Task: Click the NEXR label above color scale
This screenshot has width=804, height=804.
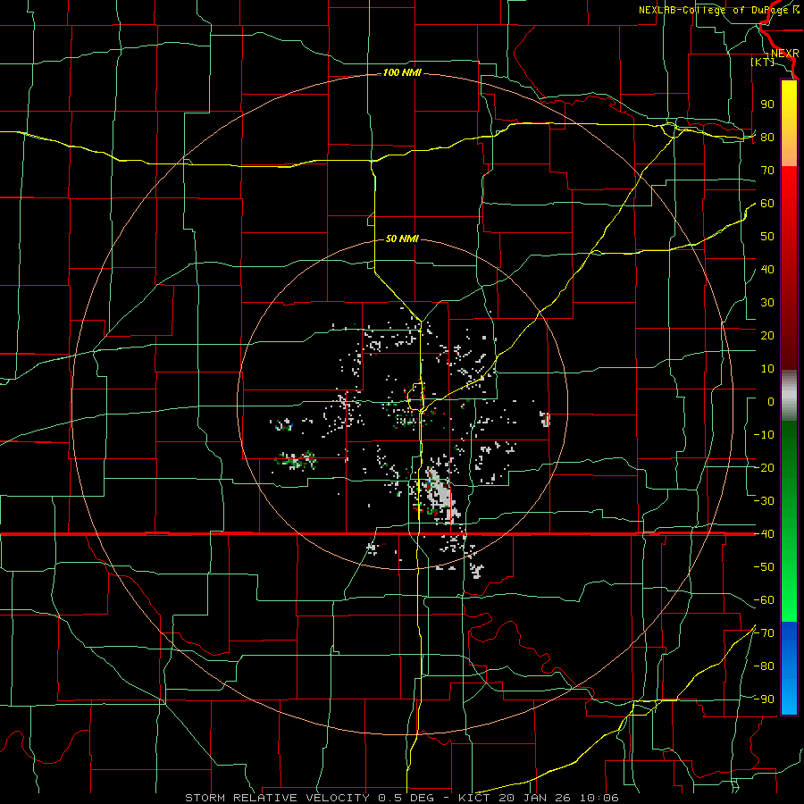Action: [x=784, y=54]
